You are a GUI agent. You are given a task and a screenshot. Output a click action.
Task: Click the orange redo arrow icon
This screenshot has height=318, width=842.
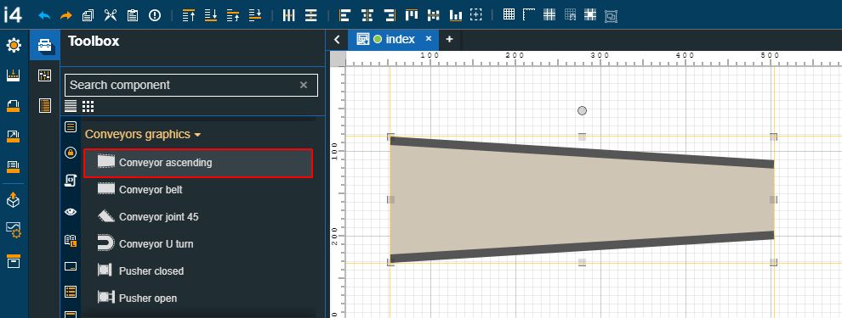66,15
